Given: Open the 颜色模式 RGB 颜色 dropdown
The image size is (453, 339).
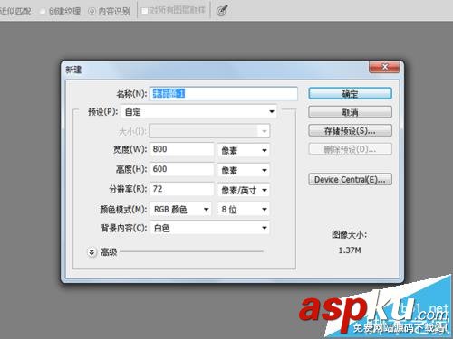Looking at the screenshot, I should click(180, 209).
